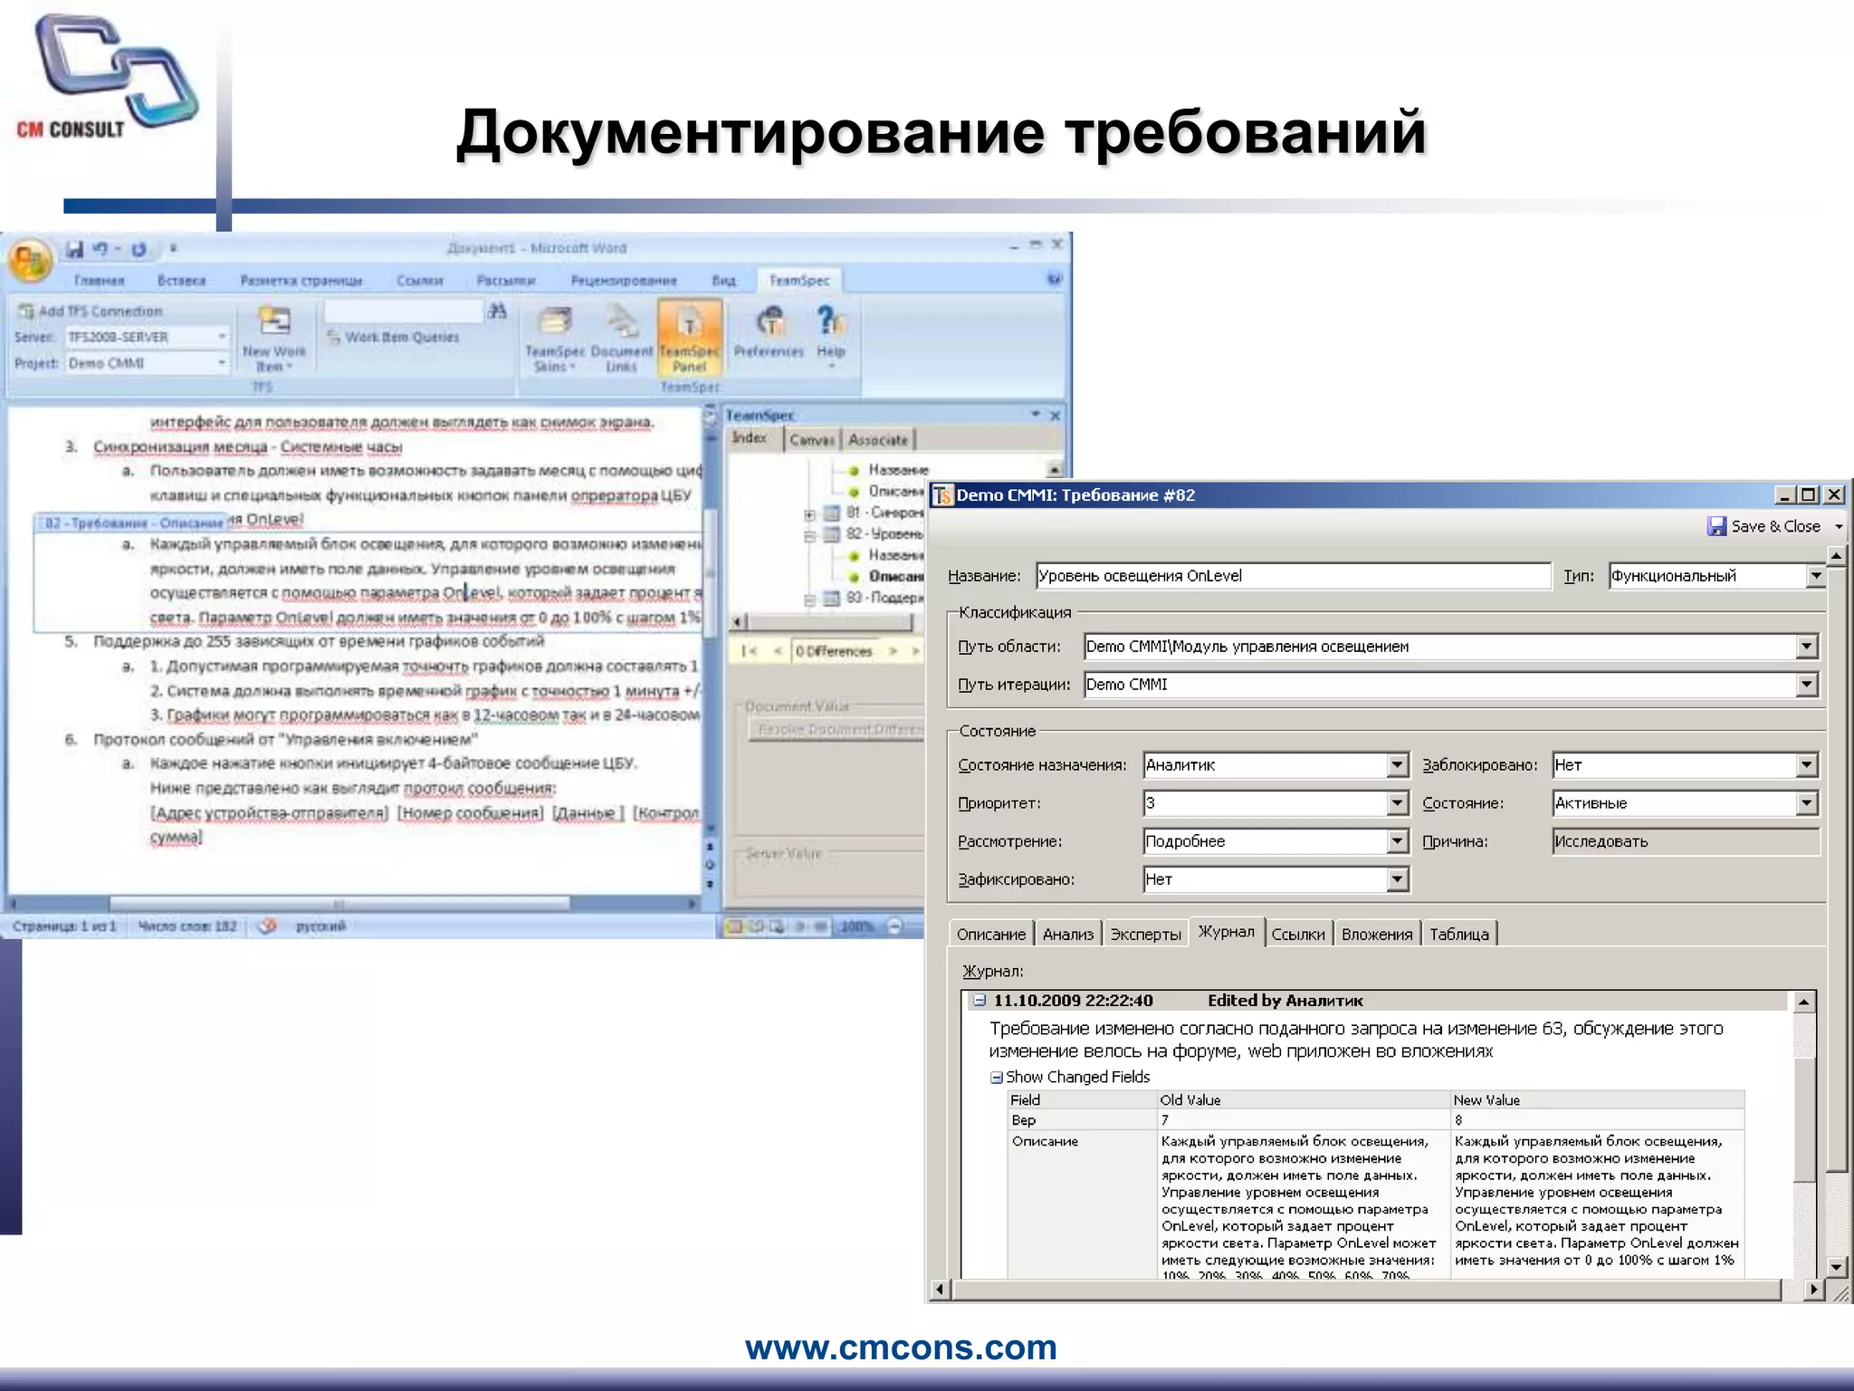Select the Index tab in TeamSpec panel
The image size is (1854, 1391).
(x=750, y=438)
